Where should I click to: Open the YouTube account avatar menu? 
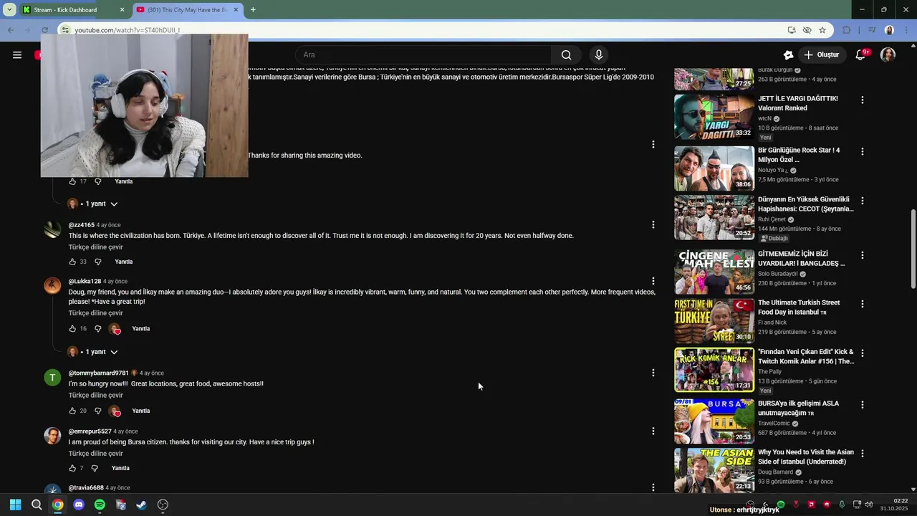click(x=888, y=55)
